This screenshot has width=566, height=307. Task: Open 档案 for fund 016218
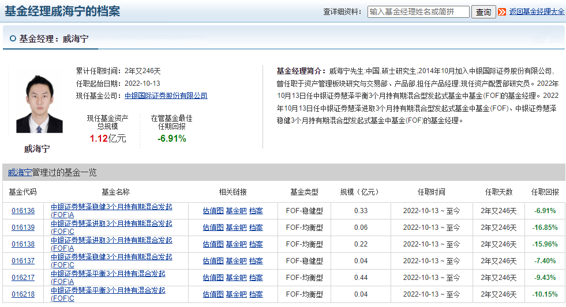point(256,294)
